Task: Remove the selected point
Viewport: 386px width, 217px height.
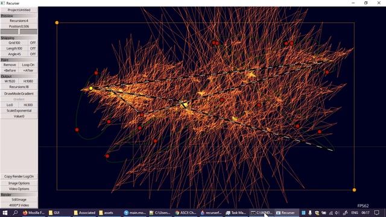Action: coord(10,64)
